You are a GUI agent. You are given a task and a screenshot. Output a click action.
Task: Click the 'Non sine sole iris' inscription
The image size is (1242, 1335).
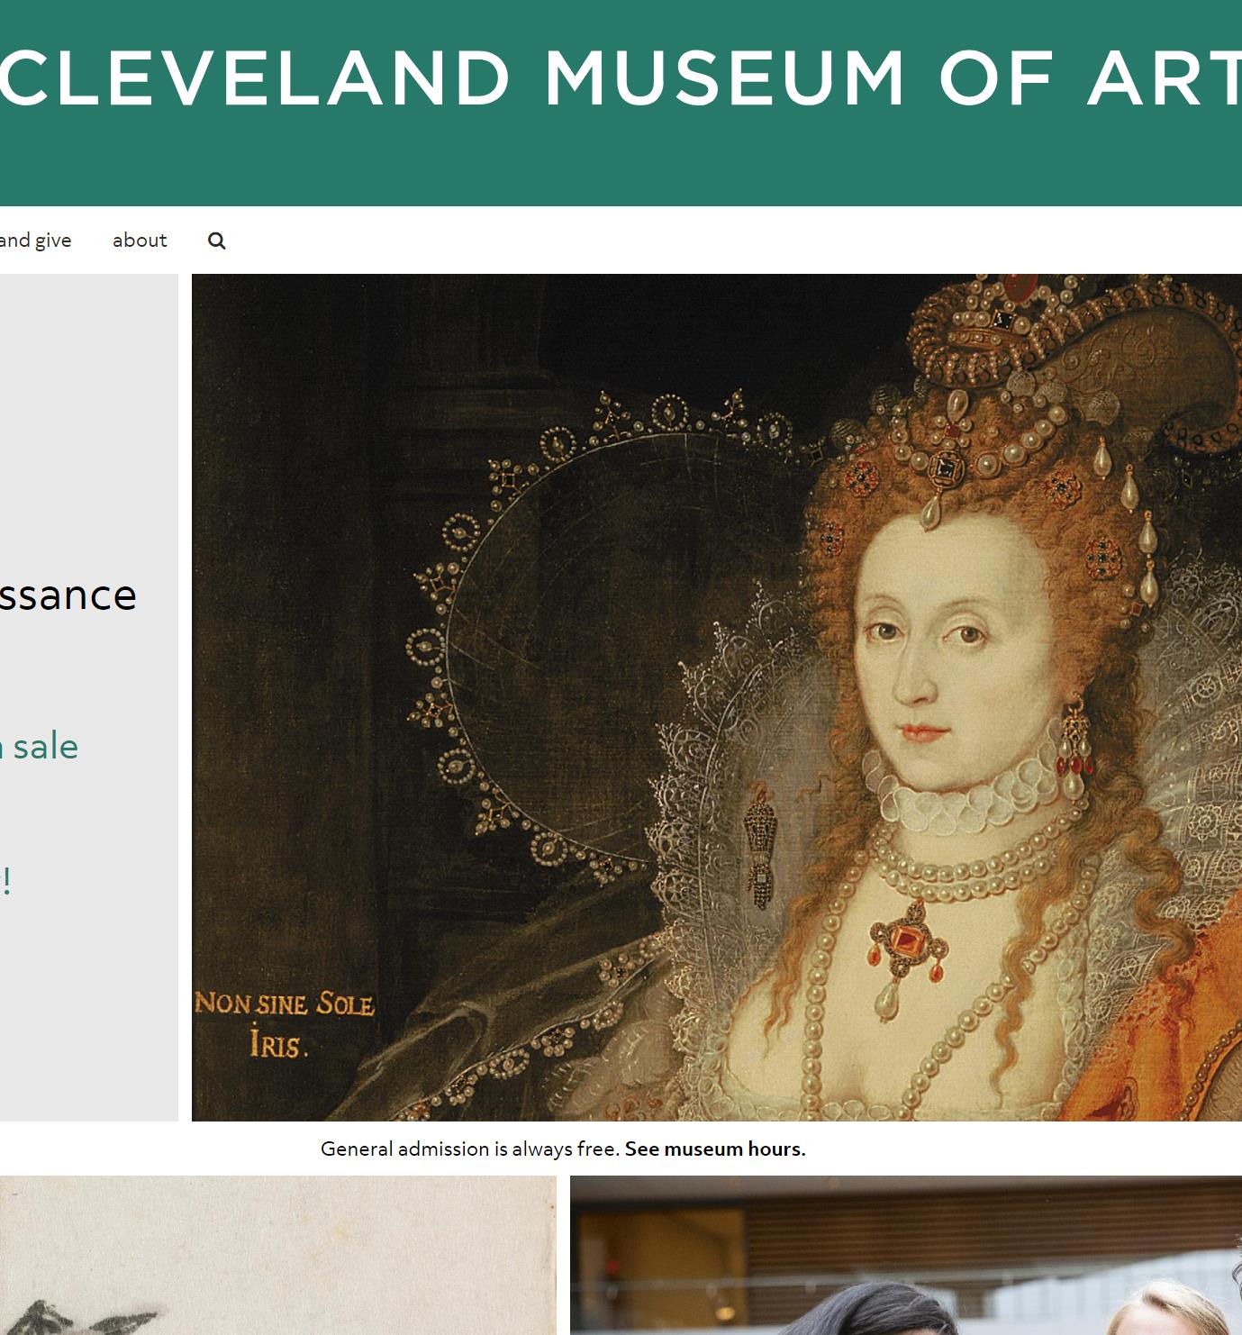tap(284, 1024)
